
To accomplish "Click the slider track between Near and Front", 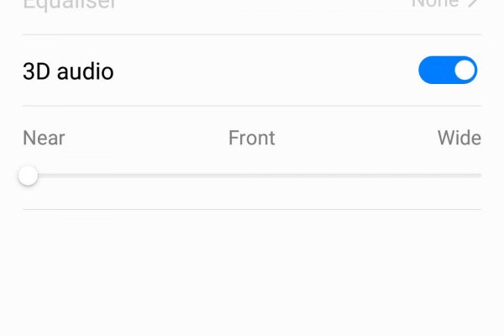I will pos(140,176).
